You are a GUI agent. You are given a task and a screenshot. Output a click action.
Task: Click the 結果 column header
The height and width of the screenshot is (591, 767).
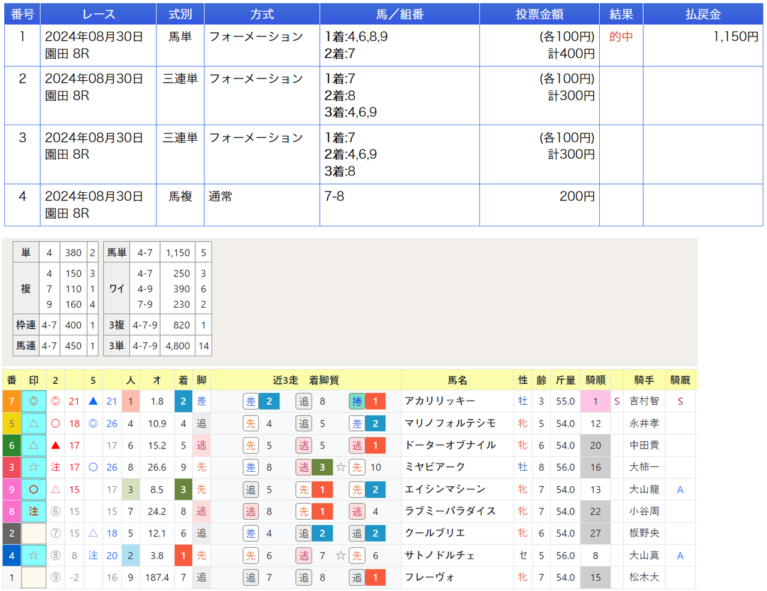(x=621, y=14)
